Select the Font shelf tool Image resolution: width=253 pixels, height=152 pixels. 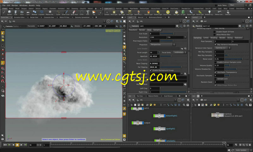tap(88, 13)
